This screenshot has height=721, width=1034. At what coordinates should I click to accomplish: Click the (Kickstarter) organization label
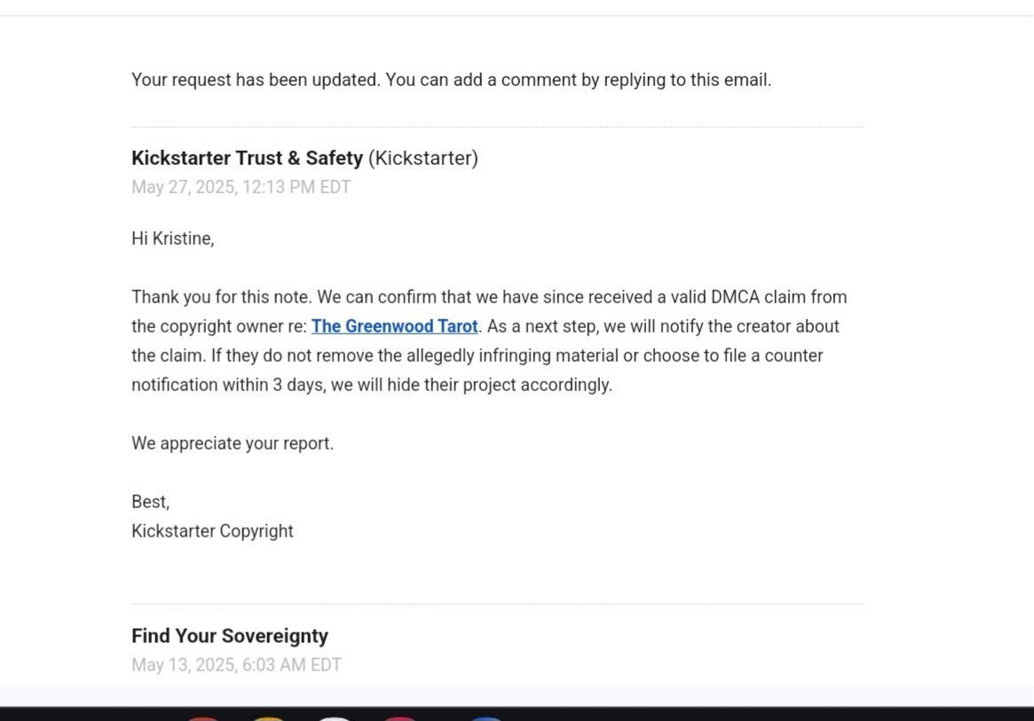[423, 158]
